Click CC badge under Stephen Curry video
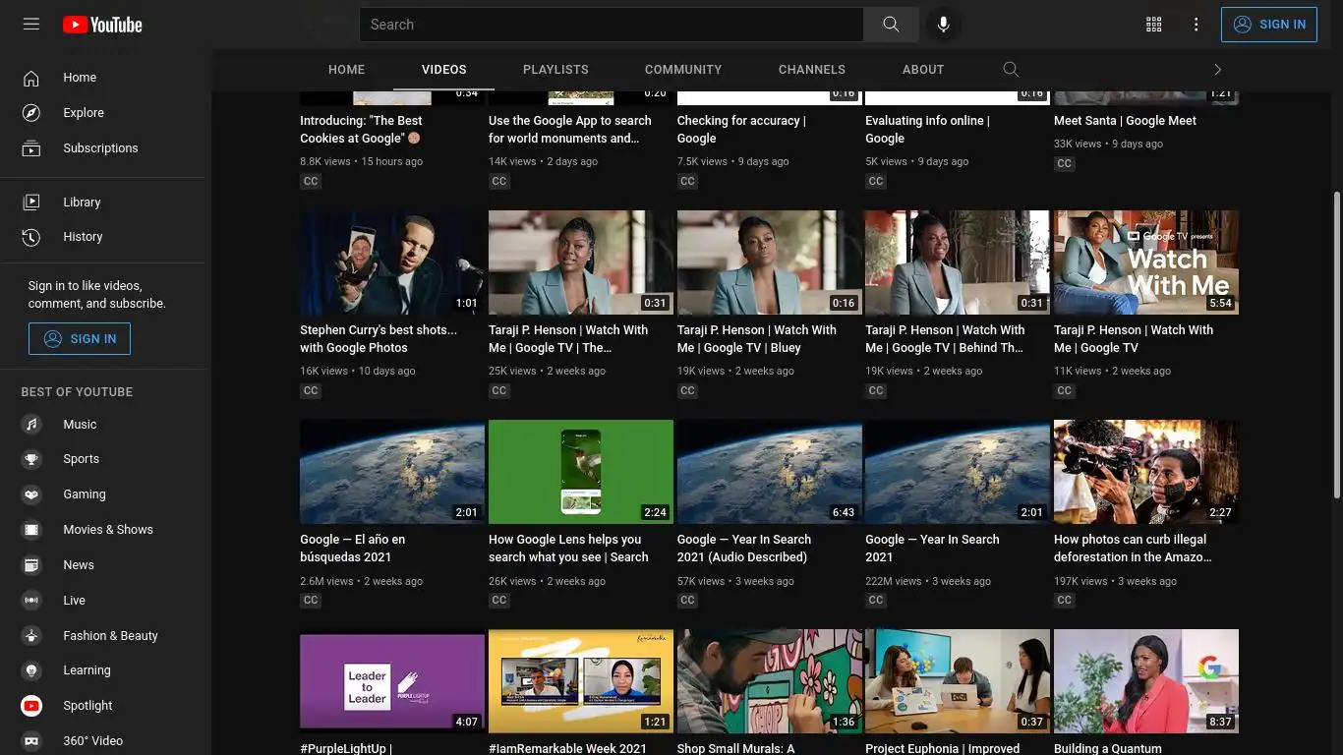Screen dimensions: 1343x755 pyautogui.click(x=311, y=391)
